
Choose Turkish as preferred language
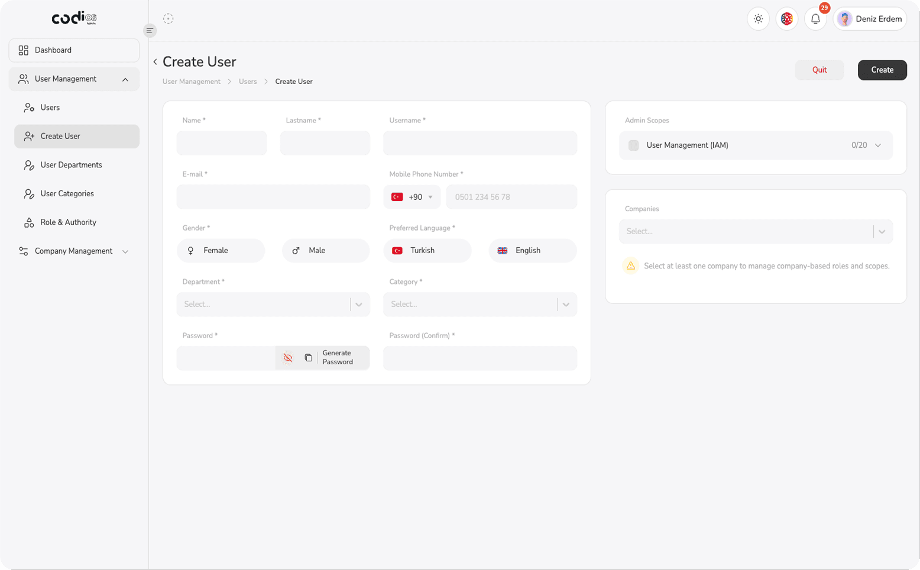point(427,251)
